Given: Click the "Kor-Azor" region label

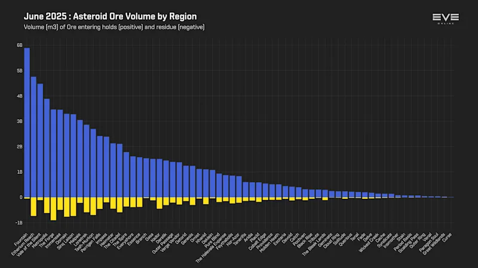Looking at the screenshot, I should tap(232, 241).
